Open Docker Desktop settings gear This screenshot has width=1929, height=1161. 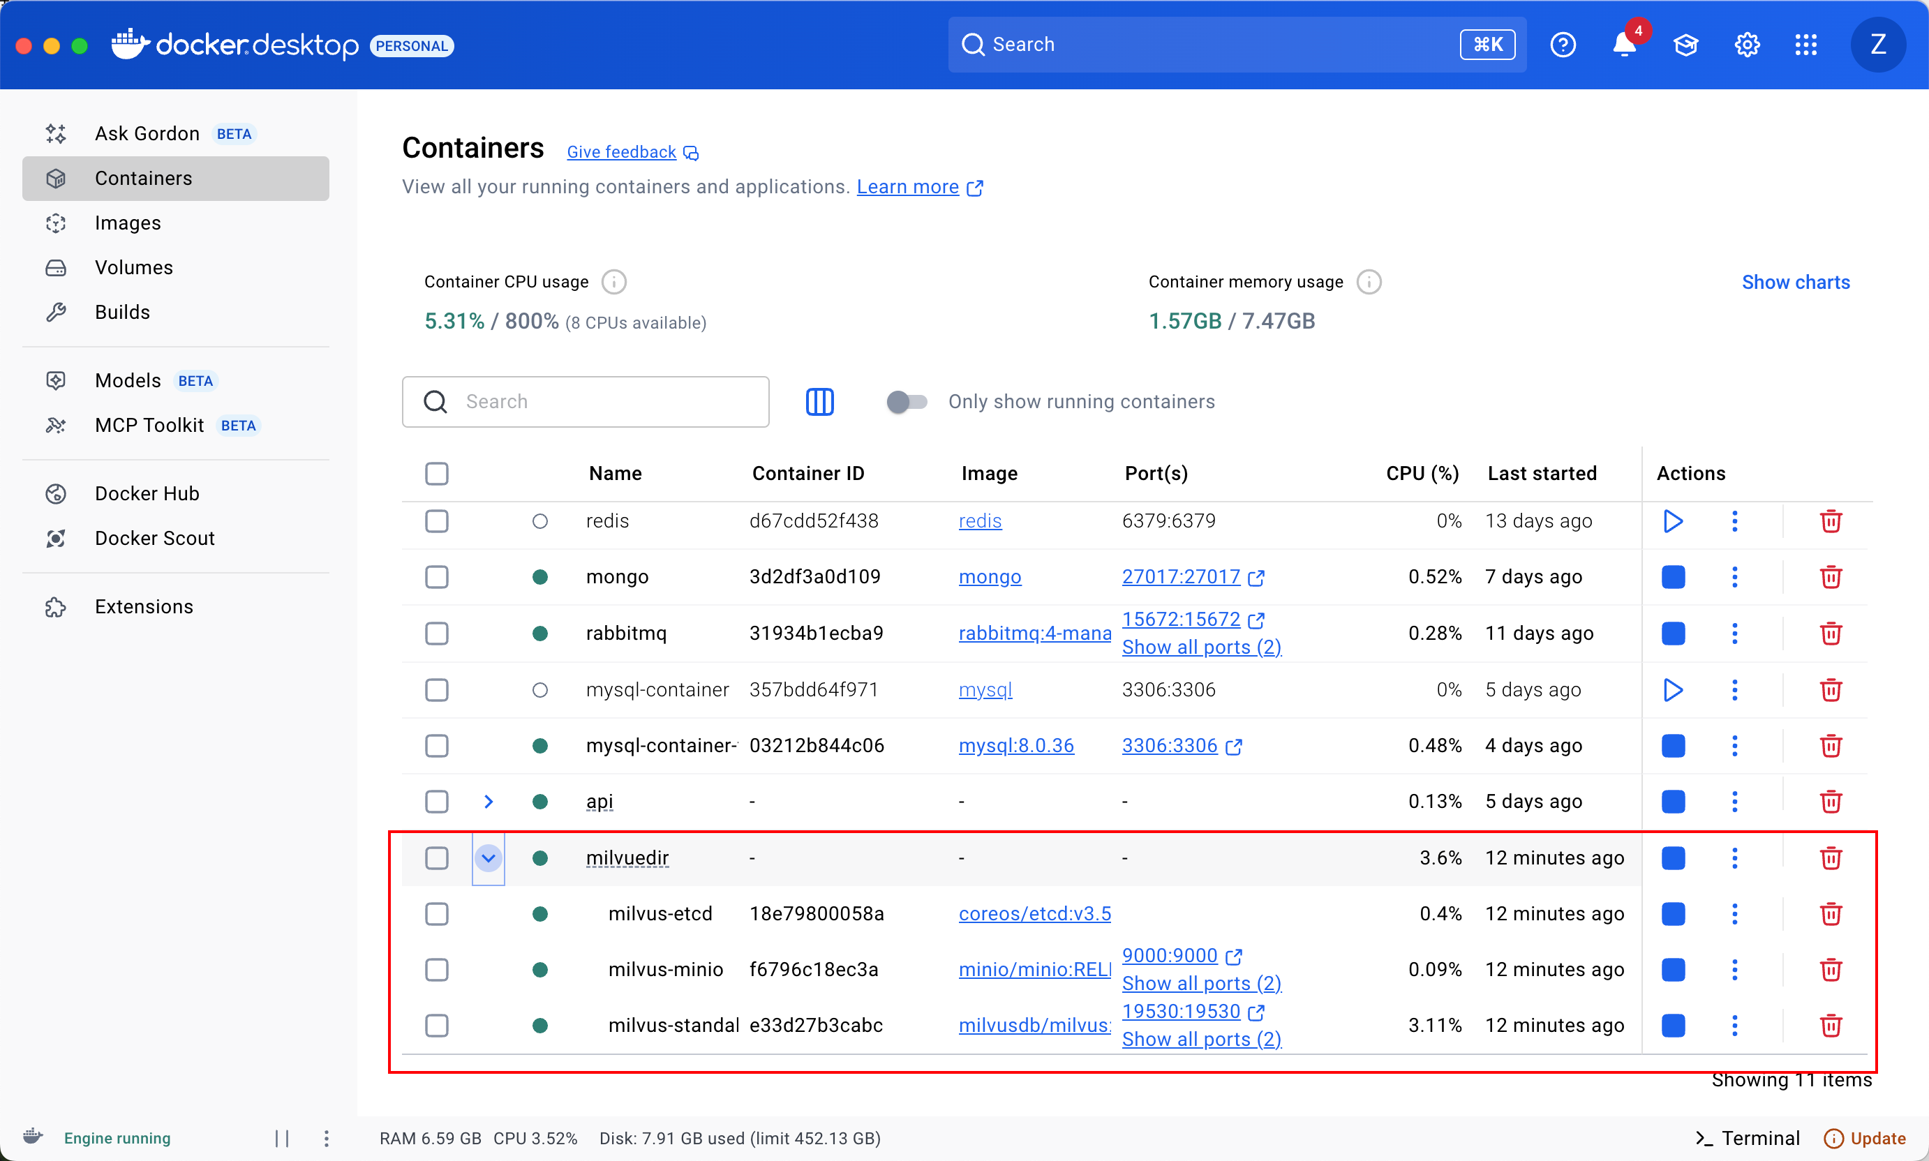[x=1747, y=45]
